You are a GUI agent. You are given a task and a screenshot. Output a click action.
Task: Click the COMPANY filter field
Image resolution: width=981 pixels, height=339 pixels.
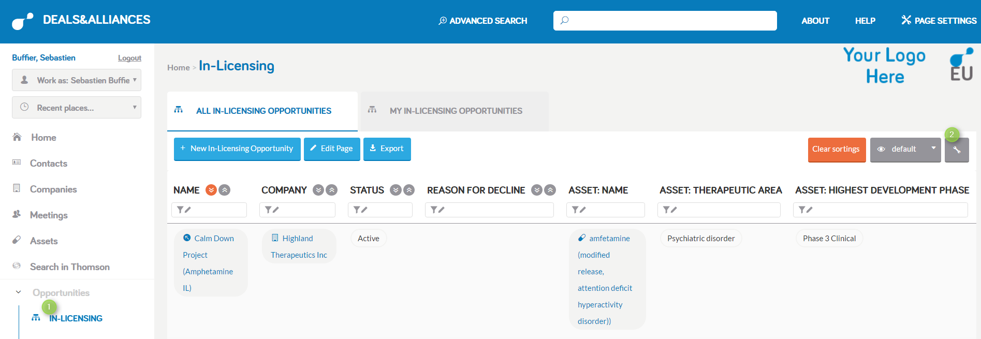pos(297,210)
